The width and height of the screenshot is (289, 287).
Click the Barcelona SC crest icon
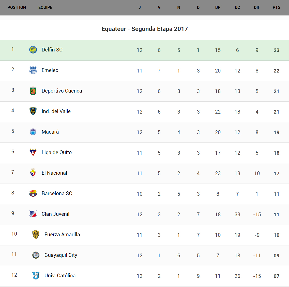tap(33, 193)
